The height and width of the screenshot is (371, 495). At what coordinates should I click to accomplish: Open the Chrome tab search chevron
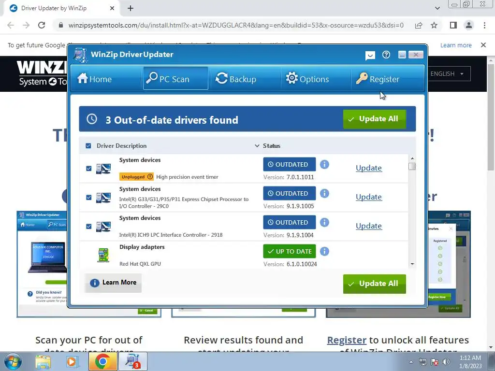[x=437, y=8]
